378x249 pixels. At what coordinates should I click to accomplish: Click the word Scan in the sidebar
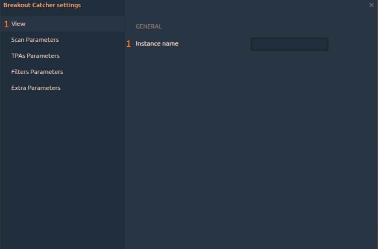[x=18, y=40]
